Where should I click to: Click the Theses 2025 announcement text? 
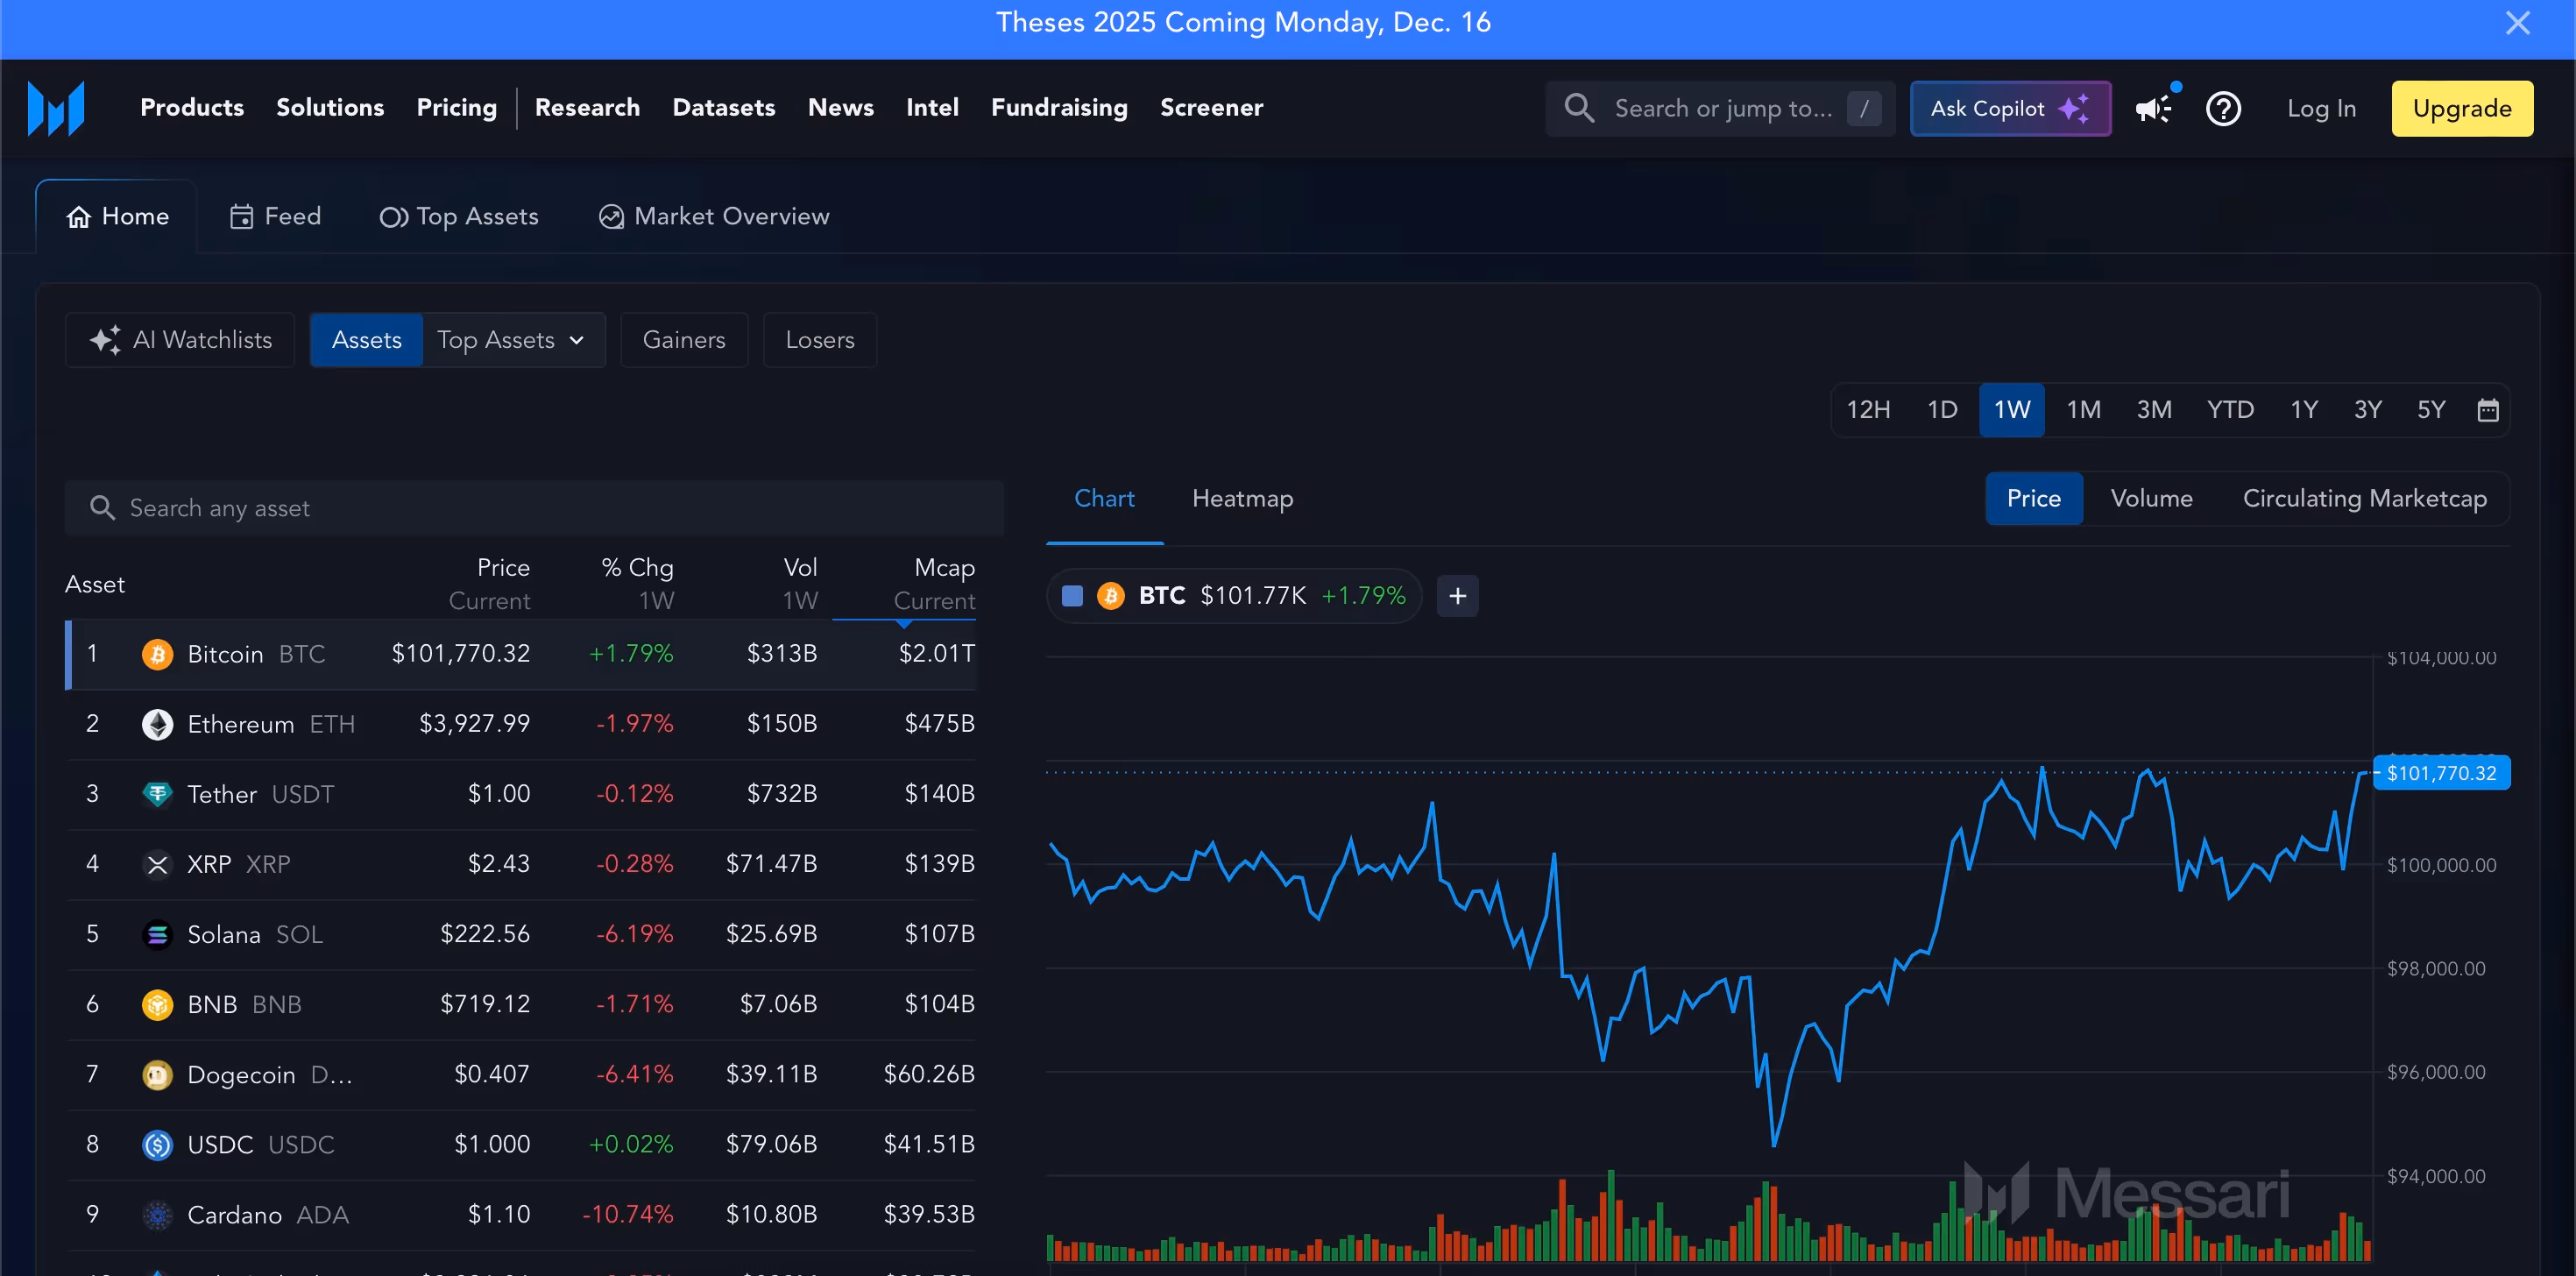click(x=1243, y=23)
